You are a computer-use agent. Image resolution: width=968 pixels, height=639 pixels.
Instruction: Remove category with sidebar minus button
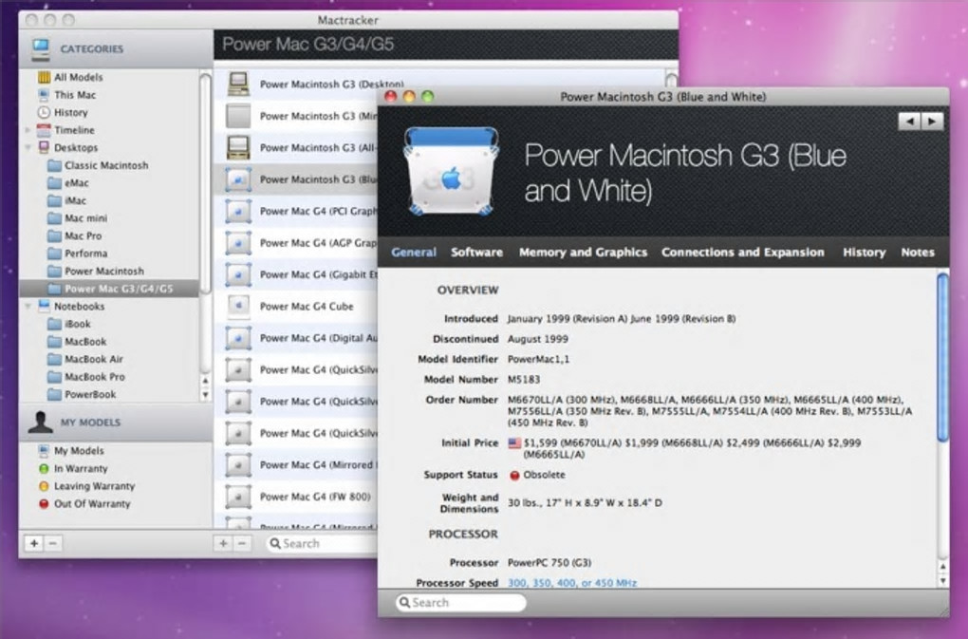coord(52,543)
